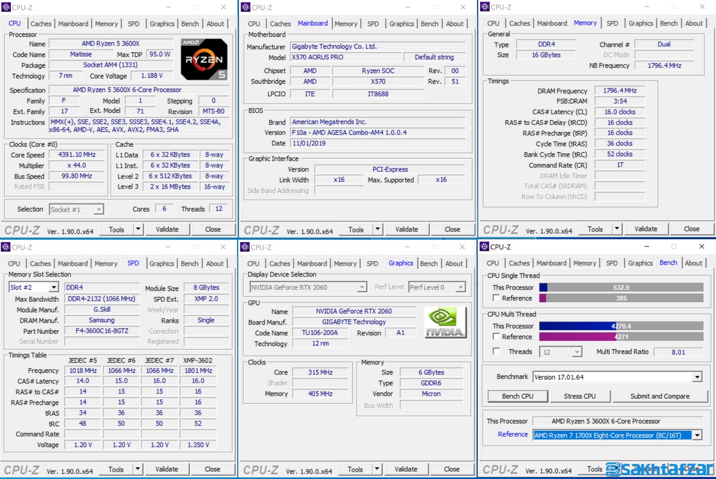The height and width of the screenshot is (479, 716).
Task: Click the Southbridge X570 value
Action: click(x=378, y=81)
